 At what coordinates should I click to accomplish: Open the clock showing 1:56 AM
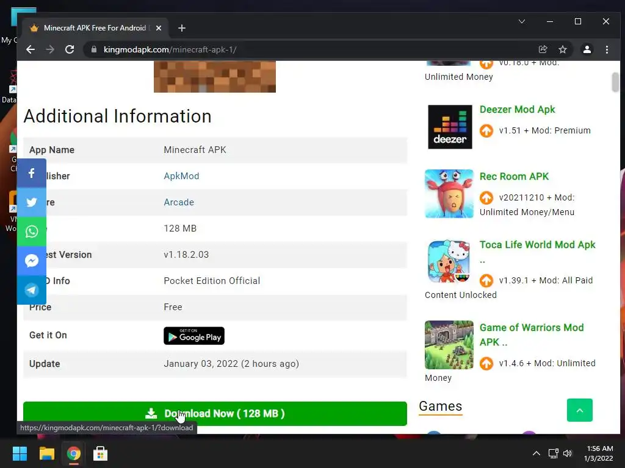point(599,453)
